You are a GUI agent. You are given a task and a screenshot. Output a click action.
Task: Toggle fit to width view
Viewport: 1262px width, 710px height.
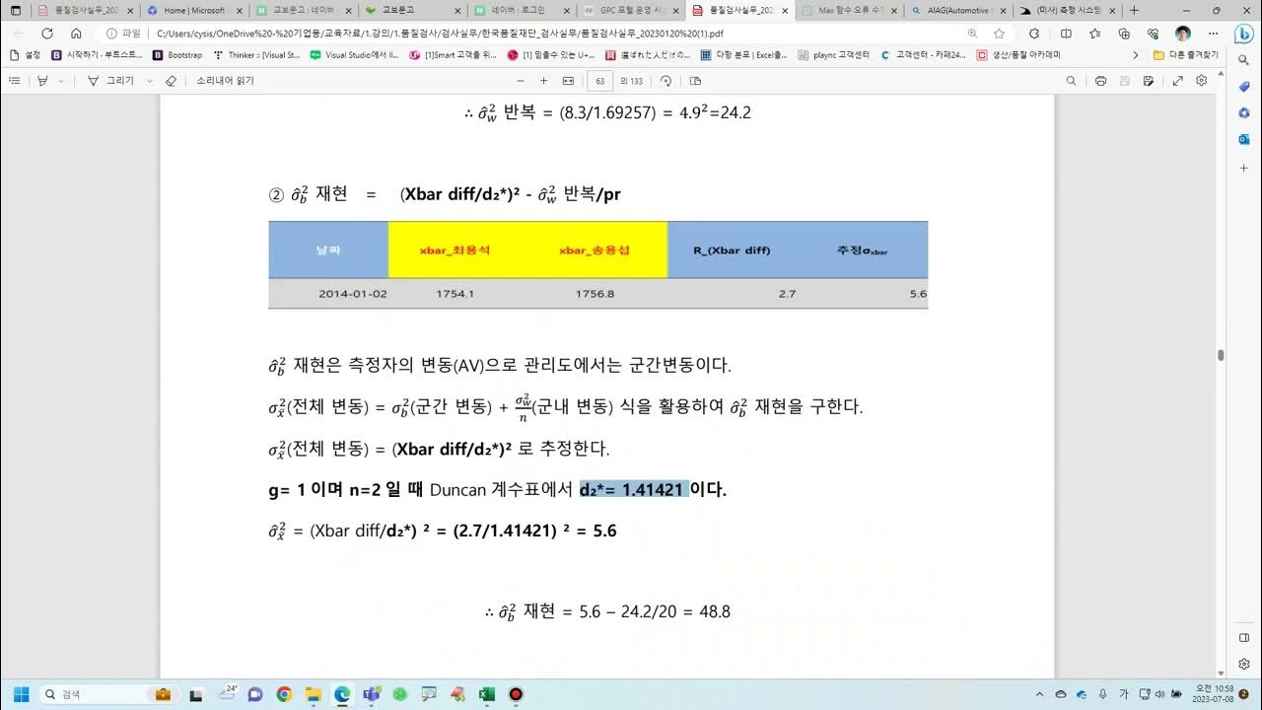568,81
